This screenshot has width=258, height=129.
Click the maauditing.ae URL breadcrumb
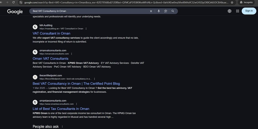coord(61,29)
